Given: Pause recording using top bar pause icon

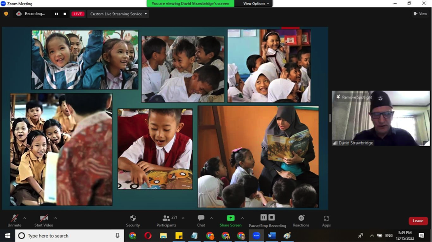Looking at the screenshot, I should (x=57, y=14).
